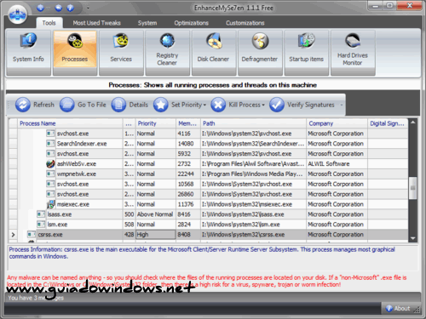Open Hard Drives Monitor
426x319 pixels.
353,53
